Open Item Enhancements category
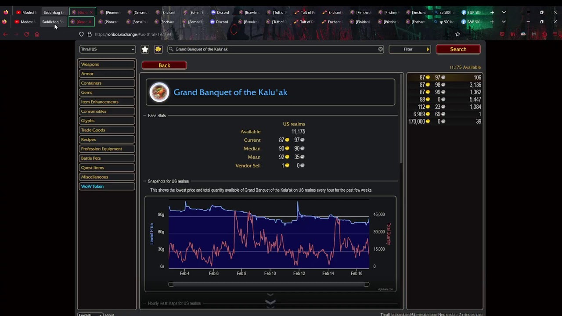This screenshot has width=562, height=316. 107,102
